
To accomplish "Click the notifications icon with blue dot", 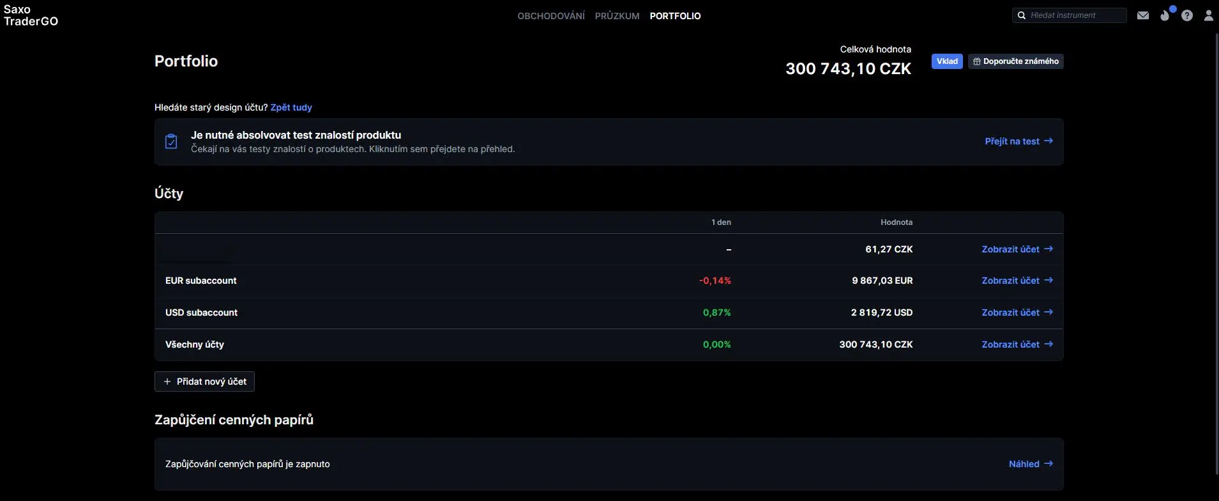I will [x=1165, y=15].
